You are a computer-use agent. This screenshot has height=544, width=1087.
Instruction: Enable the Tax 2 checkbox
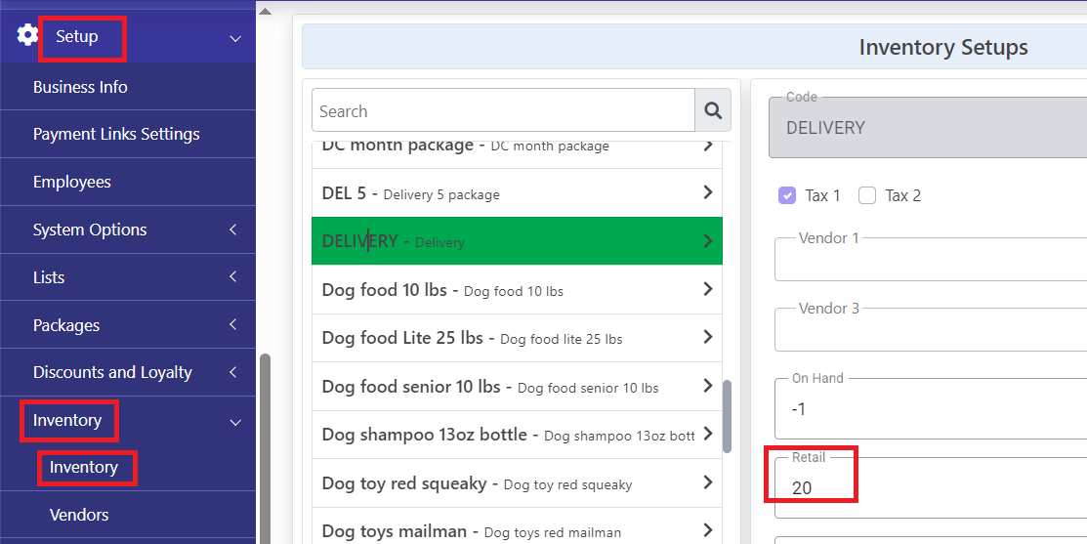(x=867, y=195)
